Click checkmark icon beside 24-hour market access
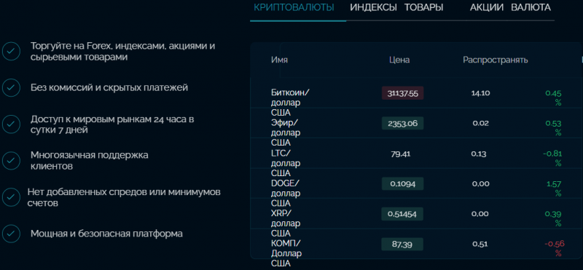This screenshot has height=270, width=583. (11, 124)
